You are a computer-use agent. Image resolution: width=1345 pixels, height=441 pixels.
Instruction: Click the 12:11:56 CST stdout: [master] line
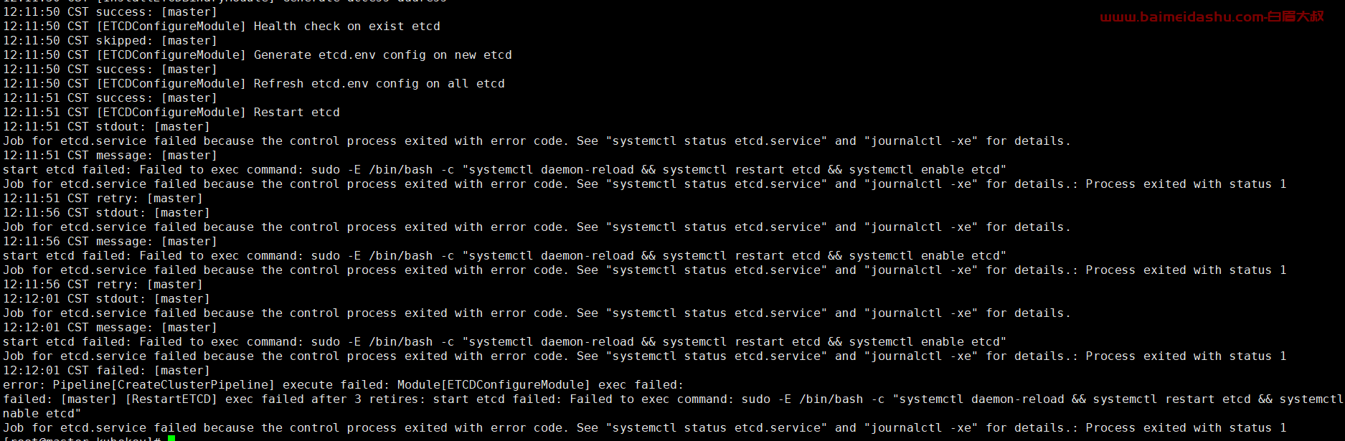point(106,213)
